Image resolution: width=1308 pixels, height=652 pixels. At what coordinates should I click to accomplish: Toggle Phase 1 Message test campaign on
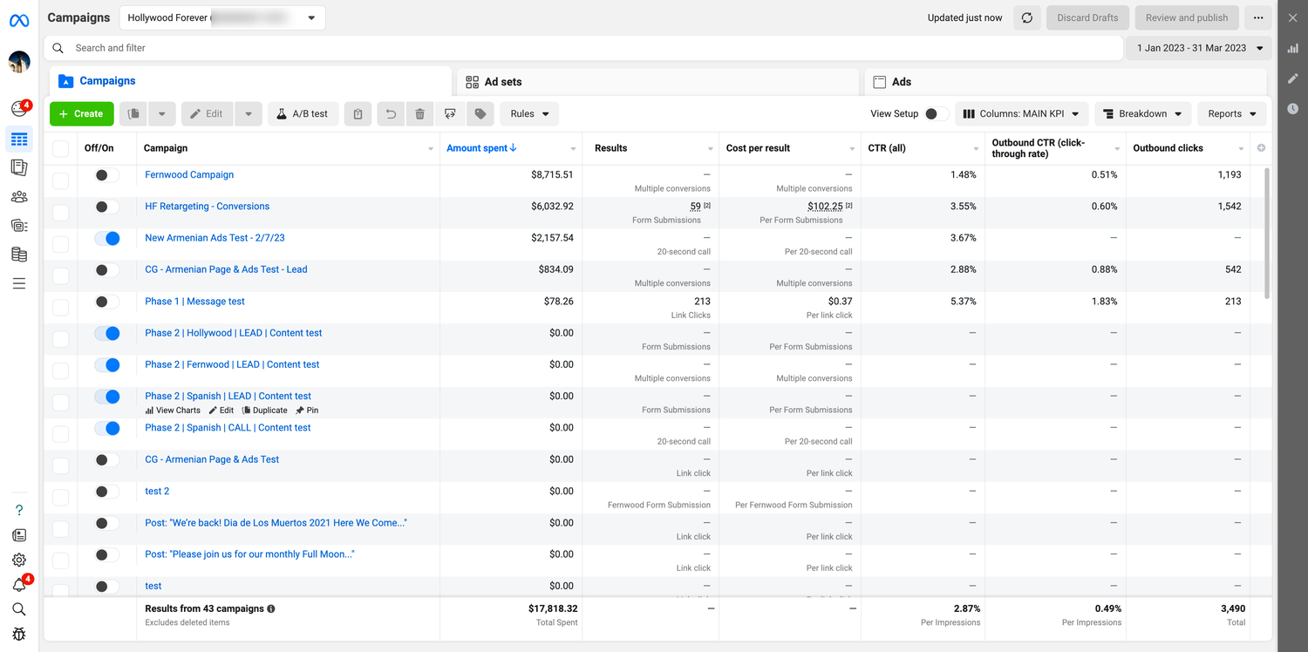[107, 302]
